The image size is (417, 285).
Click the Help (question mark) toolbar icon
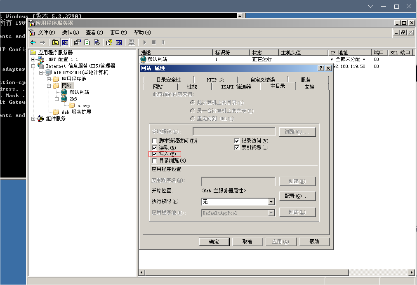(109, 42)
